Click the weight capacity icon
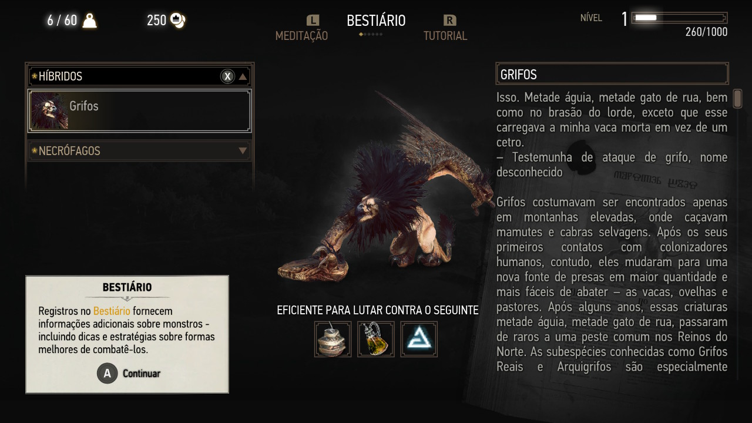 [89, 21]
